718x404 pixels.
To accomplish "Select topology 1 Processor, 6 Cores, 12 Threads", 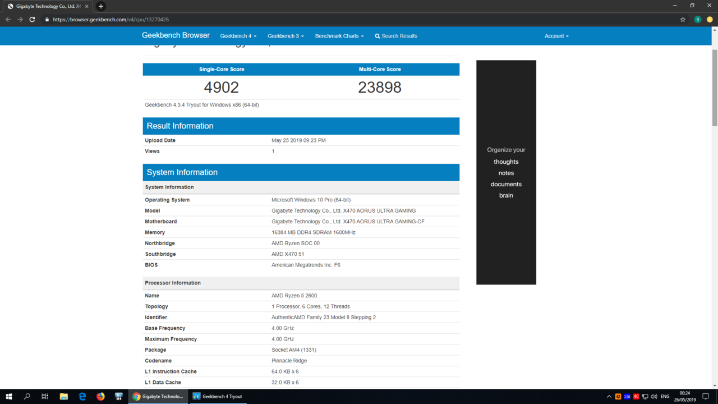I will tap(311, 306).
